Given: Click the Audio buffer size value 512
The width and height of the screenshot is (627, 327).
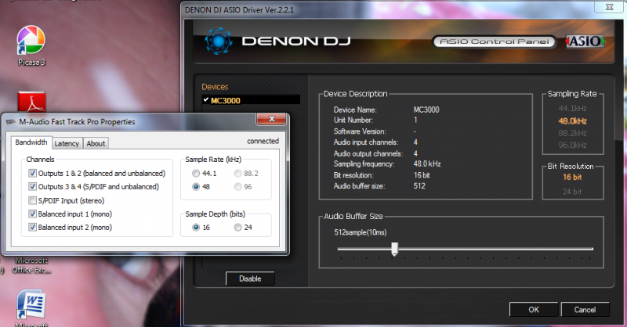Looking at the screenshot, I should (419, 186).
